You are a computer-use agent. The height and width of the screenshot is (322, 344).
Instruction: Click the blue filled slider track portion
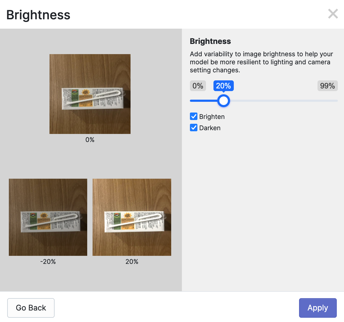203,101
